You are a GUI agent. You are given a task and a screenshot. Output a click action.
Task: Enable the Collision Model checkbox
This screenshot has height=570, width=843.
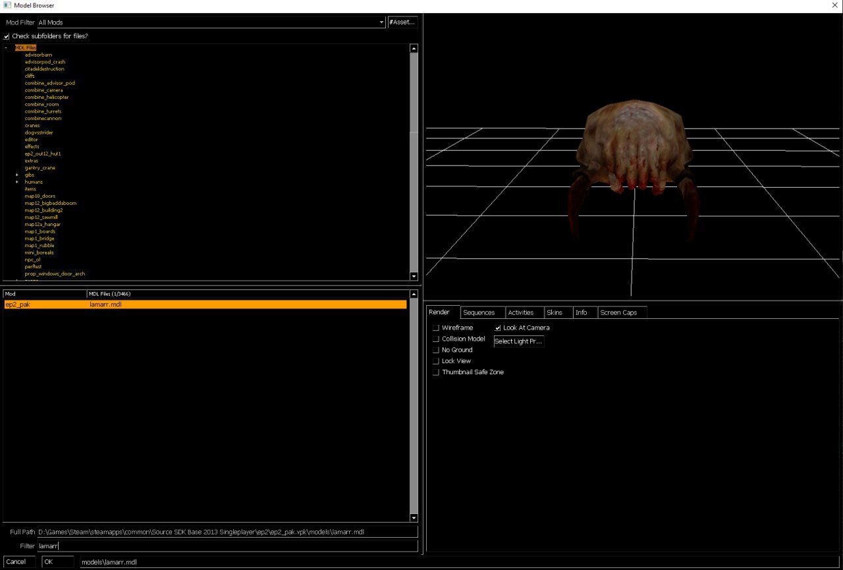coord(436,339)
